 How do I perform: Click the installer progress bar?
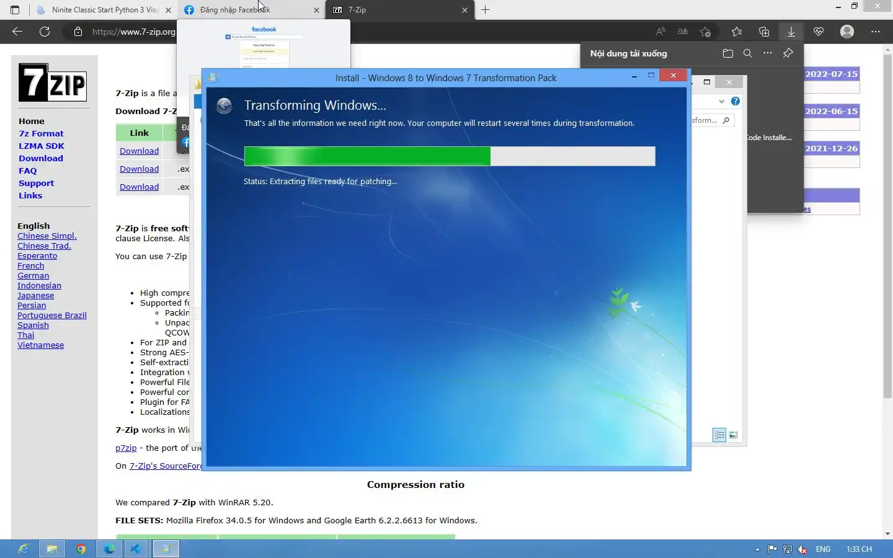click(x=450, y=156)
